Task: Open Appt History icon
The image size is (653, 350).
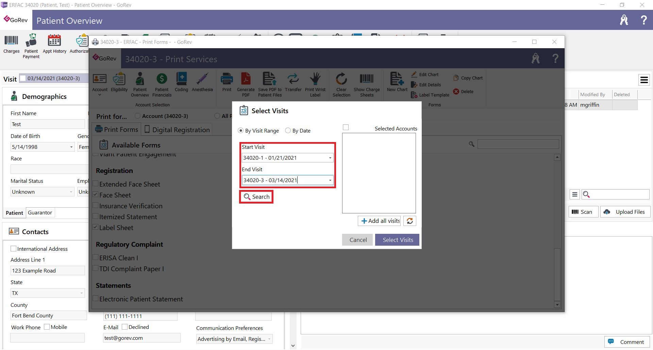Action: pos(54,44)
